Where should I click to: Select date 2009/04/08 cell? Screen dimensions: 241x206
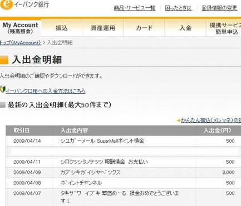click(27, 183)
